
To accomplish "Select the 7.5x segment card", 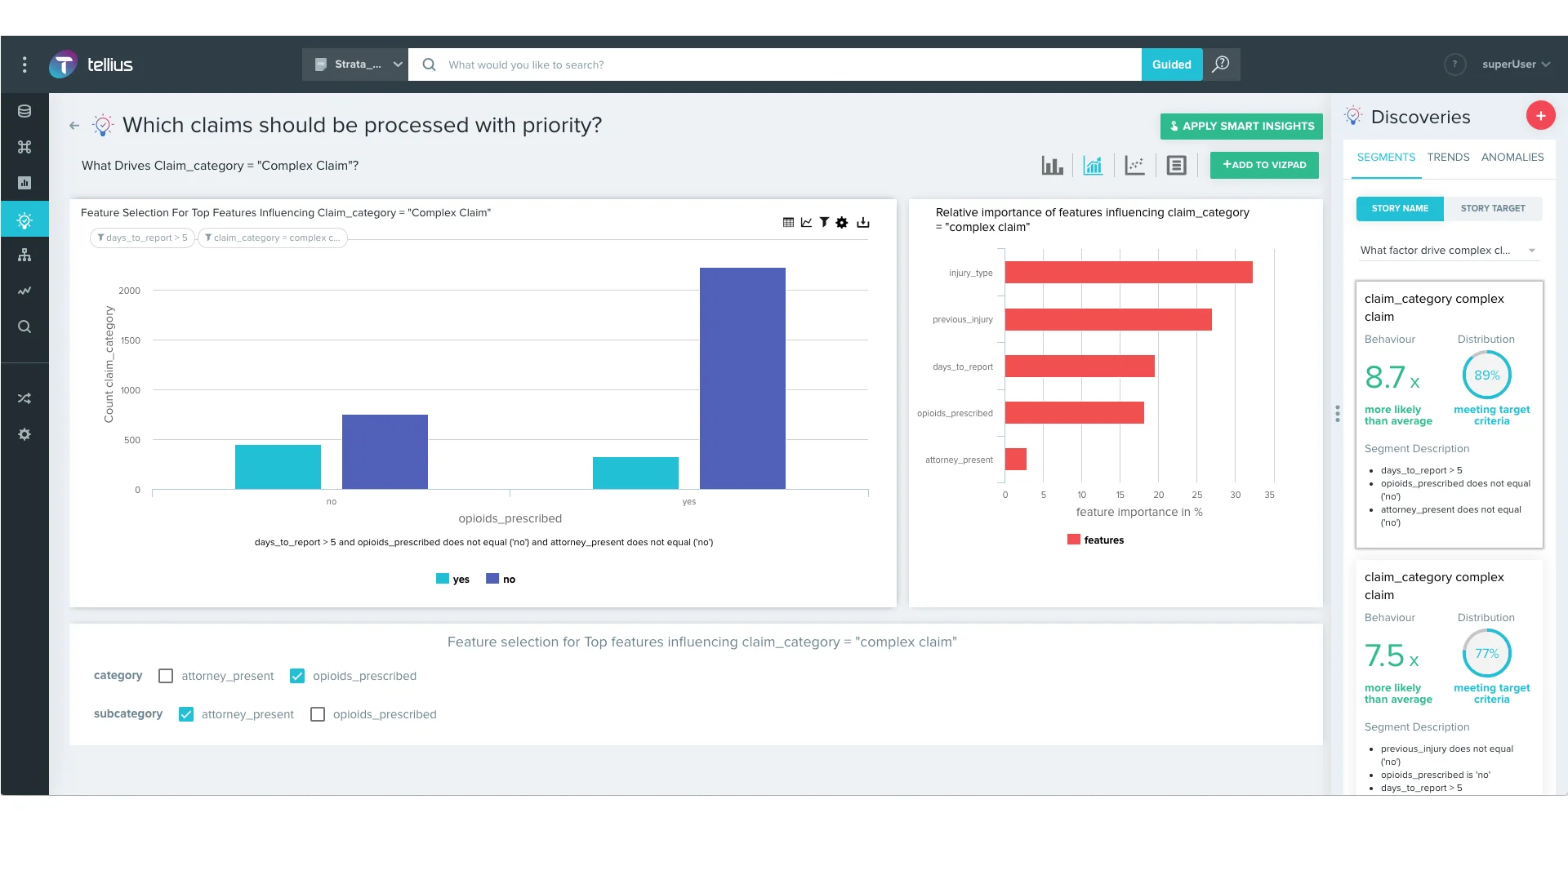I will tap(1449, 678).
